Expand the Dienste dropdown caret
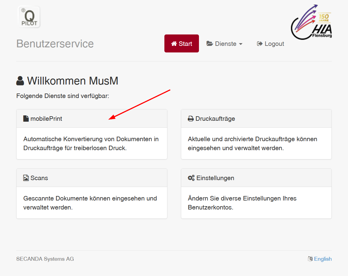The width and height of the screenshot is (348, 276). pos(241,44)
